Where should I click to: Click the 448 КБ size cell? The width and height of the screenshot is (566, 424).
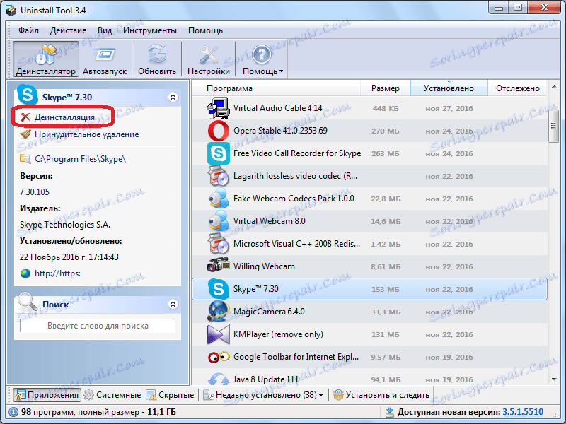pyautogui.click(x=386, y=108)
